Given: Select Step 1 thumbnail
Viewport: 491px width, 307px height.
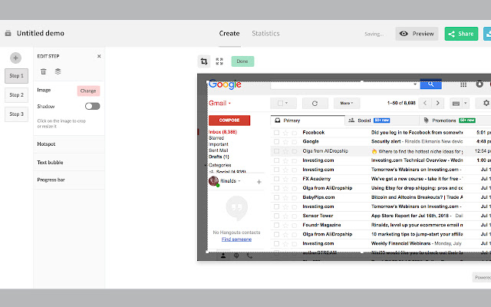Looking at the screenshot, I should pyautogui.click(x=16, y=76).
